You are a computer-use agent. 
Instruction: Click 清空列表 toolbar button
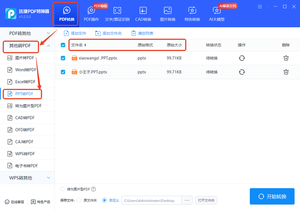click(142, 33)
